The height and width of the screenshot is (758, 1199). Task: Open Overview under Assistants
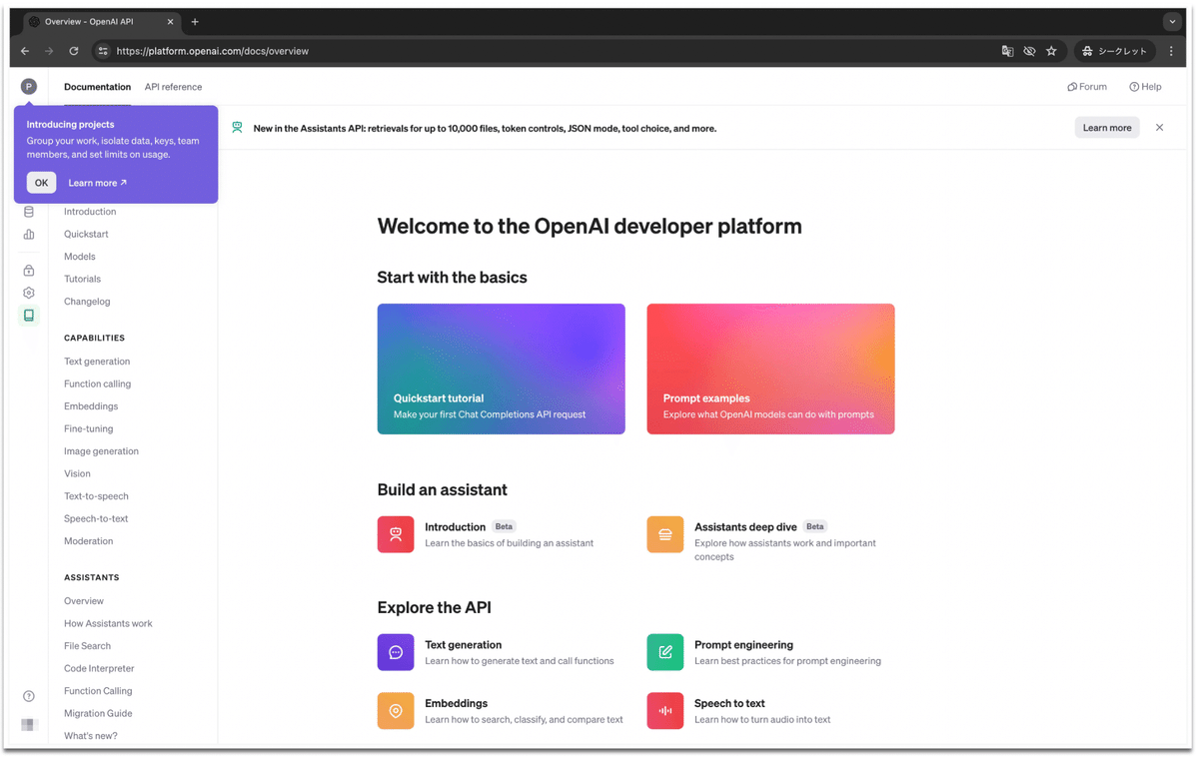(x=84, y=601)
